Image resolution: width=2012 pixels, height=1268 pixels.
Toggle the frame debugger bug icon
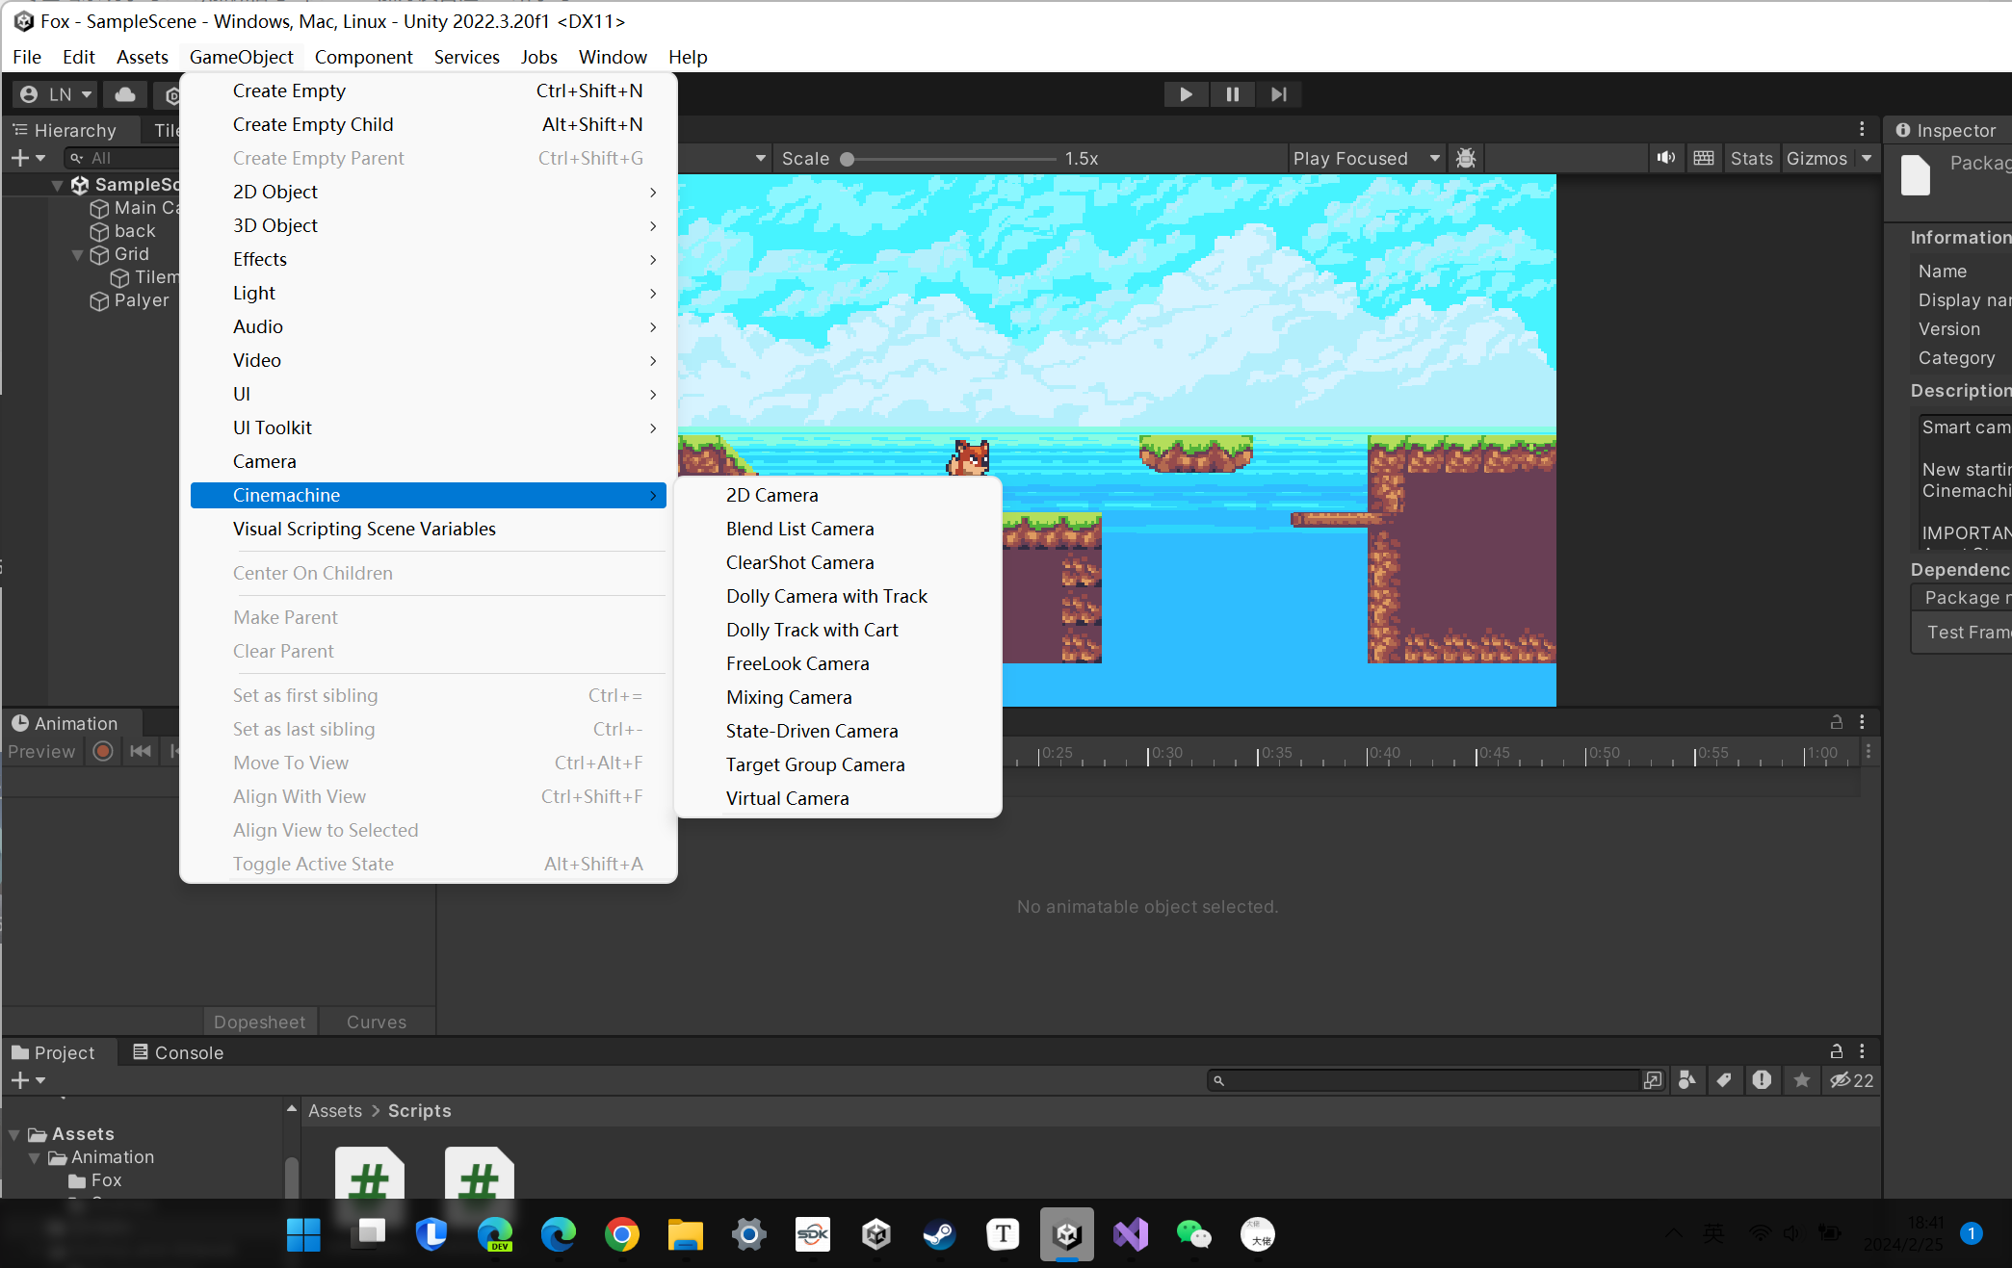1466,158
